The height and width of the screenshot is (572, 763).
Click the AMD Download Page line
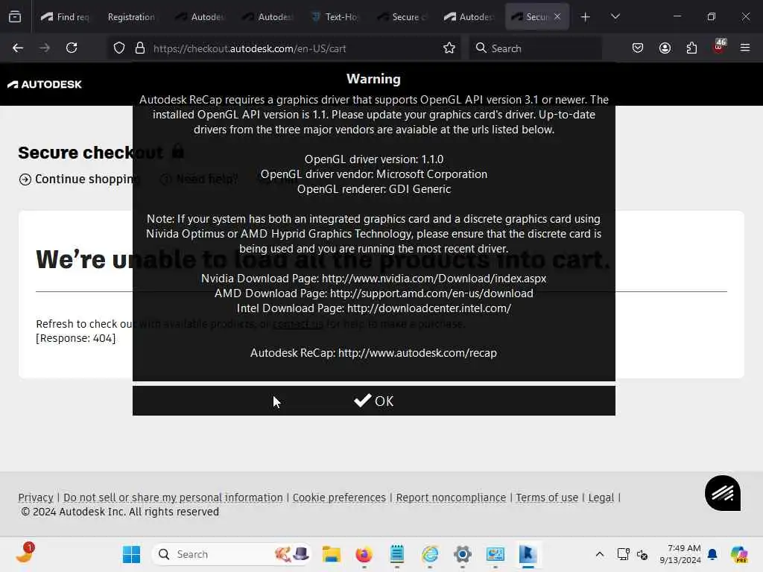point(374,293)
